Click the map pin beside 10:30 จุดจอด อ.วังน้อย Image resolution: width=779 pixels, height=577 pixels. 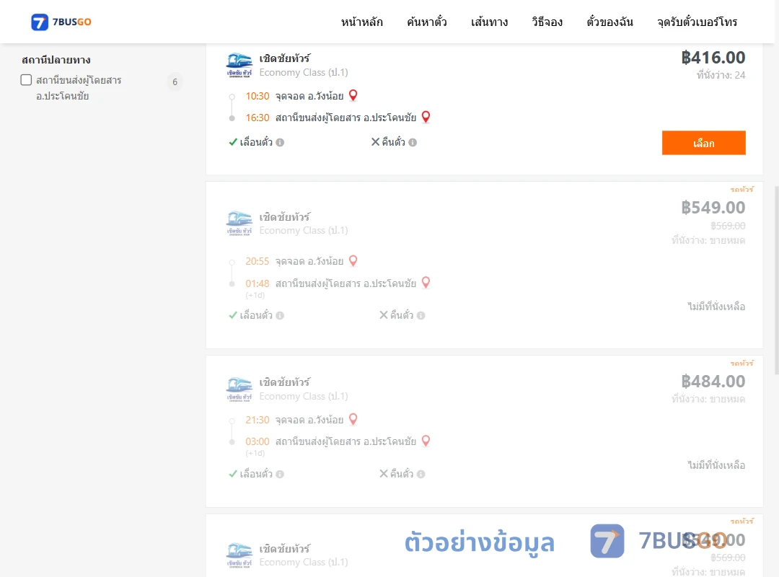pyautogui.click(x=353, y=95)
